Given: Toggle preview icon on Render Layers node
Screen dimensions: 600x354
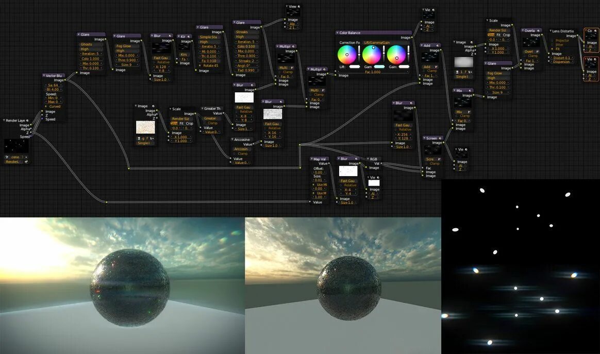Looking at the screenshot, I should pos(27,121).
